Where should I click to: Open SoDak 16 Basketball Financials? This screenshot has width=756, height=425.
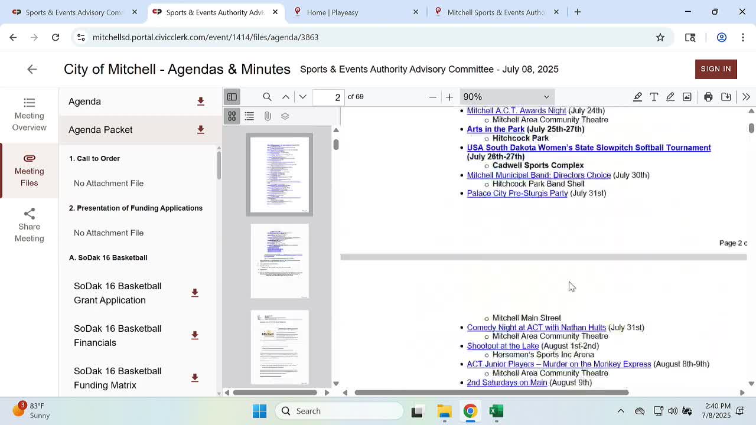click(x=118, y=335)
